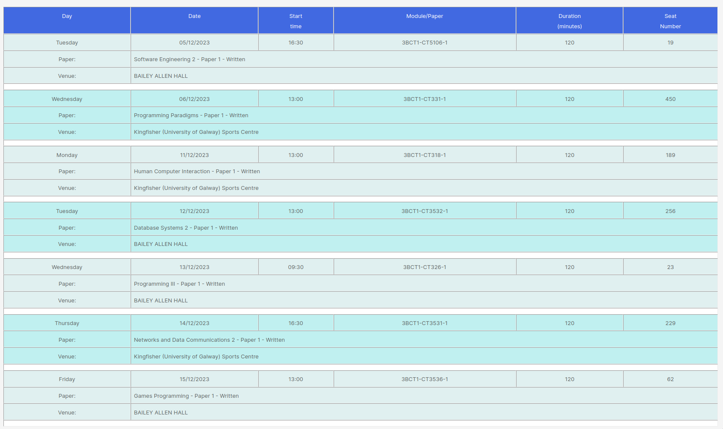
Task: Click seat number 450
Action: coord(670,99)
